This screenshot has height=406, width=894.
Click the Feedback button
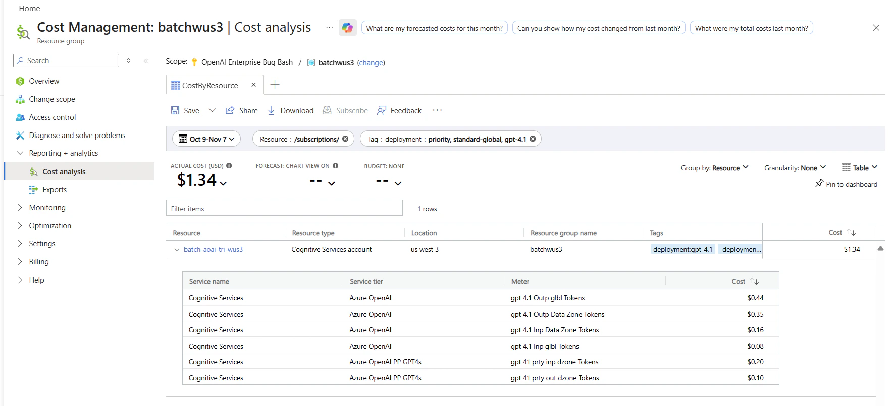coord(399,111)
